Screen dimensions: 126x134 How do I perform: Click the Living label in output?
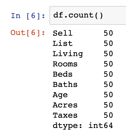point(68,54)
